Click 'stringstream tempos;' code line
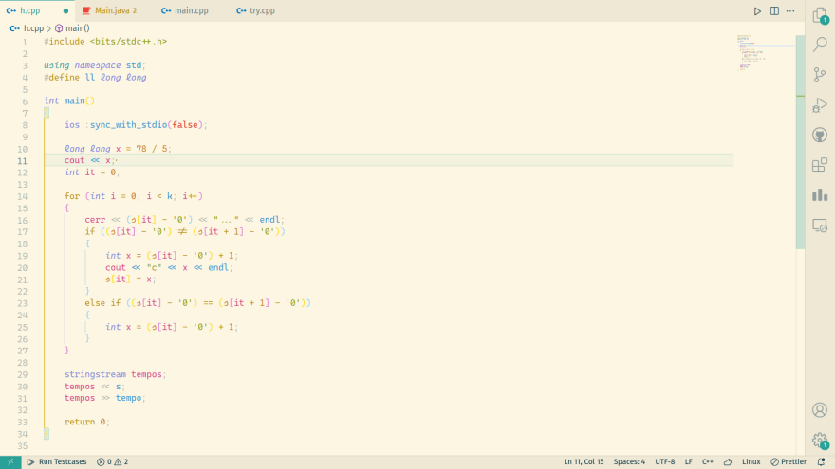This screenshot has height=469, width=835. 115,374
